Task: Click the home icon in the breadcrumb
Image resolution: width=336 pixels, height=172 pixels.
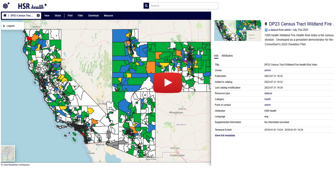Action: [6, 15]
